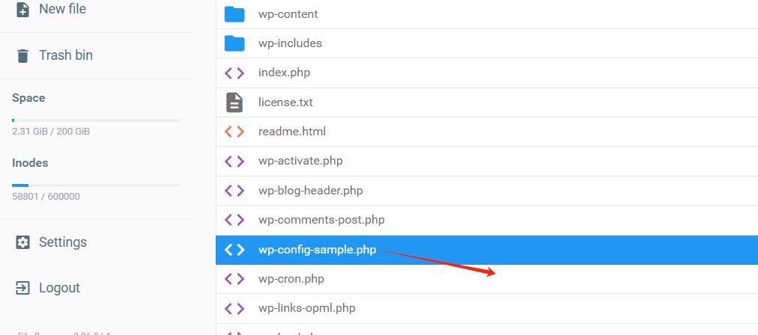Open the Settings menu item
The width and height of the screenshot is (758, 335).
pyautogui.click(x=63, y=242)
